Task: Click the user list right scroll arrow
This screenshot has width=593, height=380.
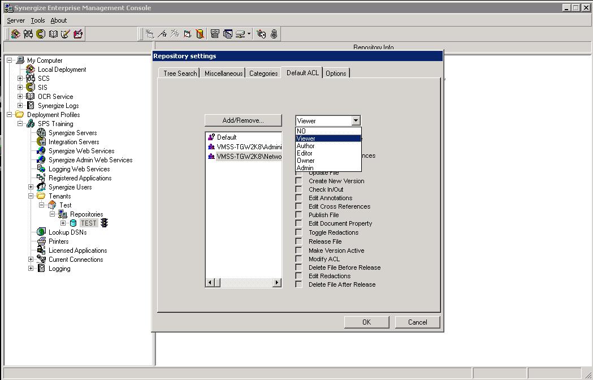Action: [x=277, y=282]
